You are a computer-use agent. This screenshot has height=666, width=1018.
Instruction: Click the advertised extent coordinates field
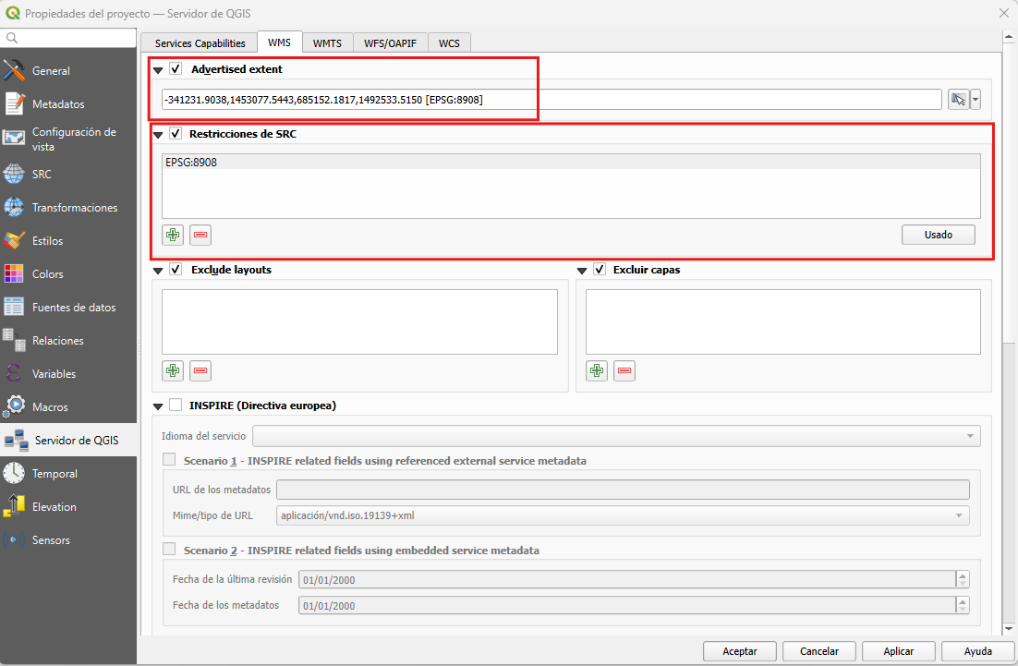[x=551, y=100]
